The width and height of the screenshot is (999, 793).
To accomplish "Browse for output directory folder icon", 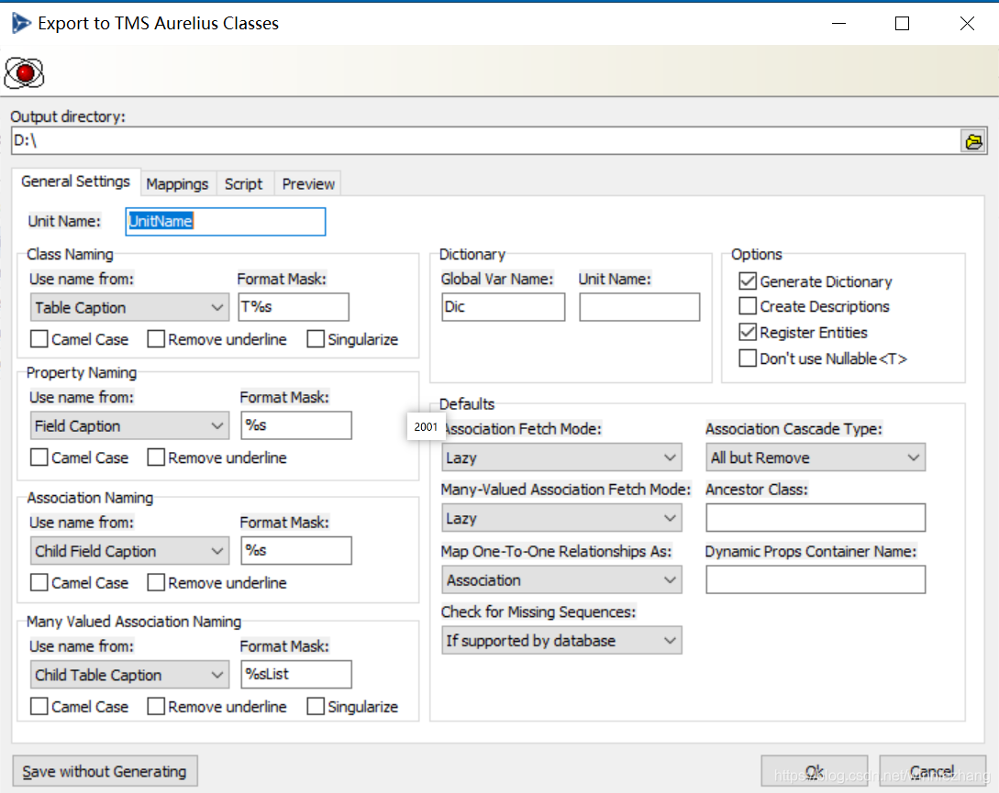I will point(973,141).
